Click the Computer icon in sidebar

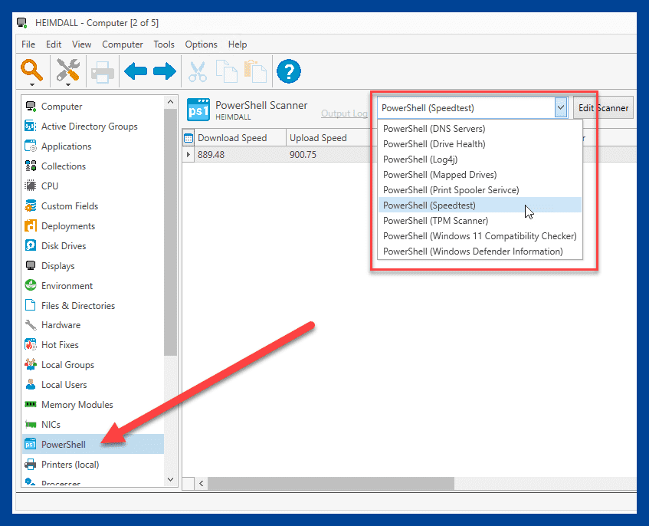[x=31, y=107]
